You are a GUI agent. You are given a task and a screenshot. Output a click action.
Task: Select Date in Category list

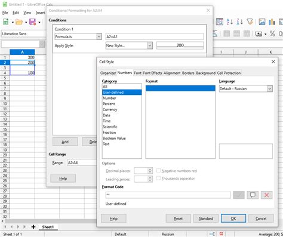(x=122, y=115)
